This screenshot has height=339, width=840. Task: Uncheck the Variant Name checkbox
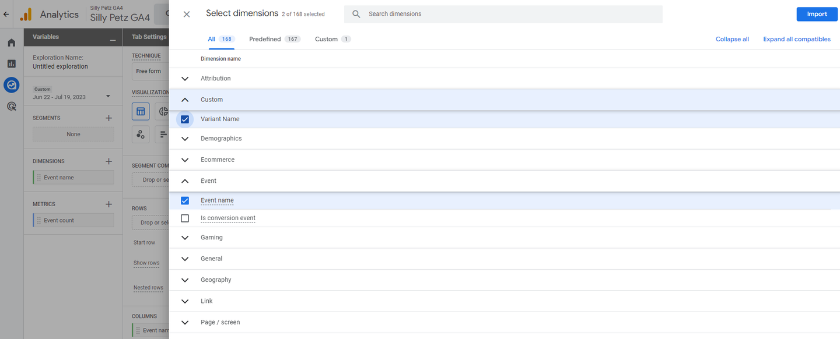(x=185, y=119)
